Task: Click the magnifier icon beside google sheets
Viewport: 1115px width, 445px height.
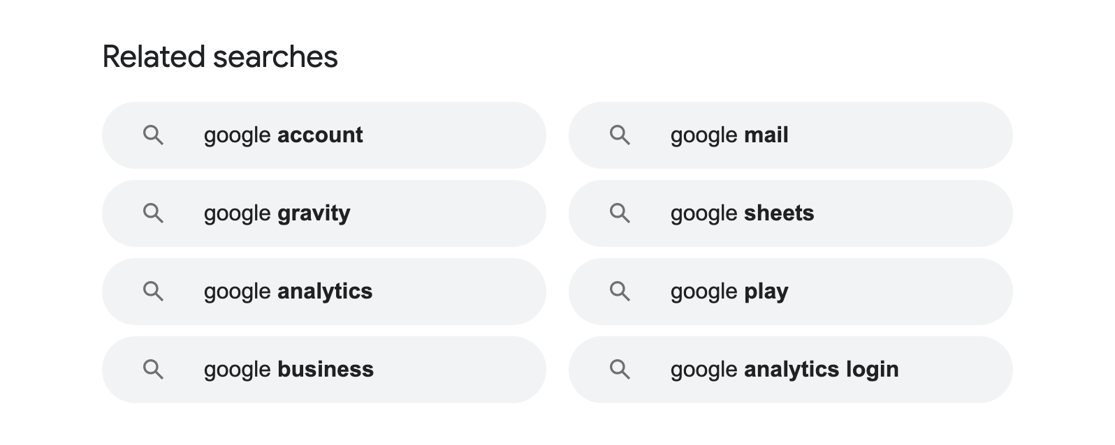Action: (620, 213)
